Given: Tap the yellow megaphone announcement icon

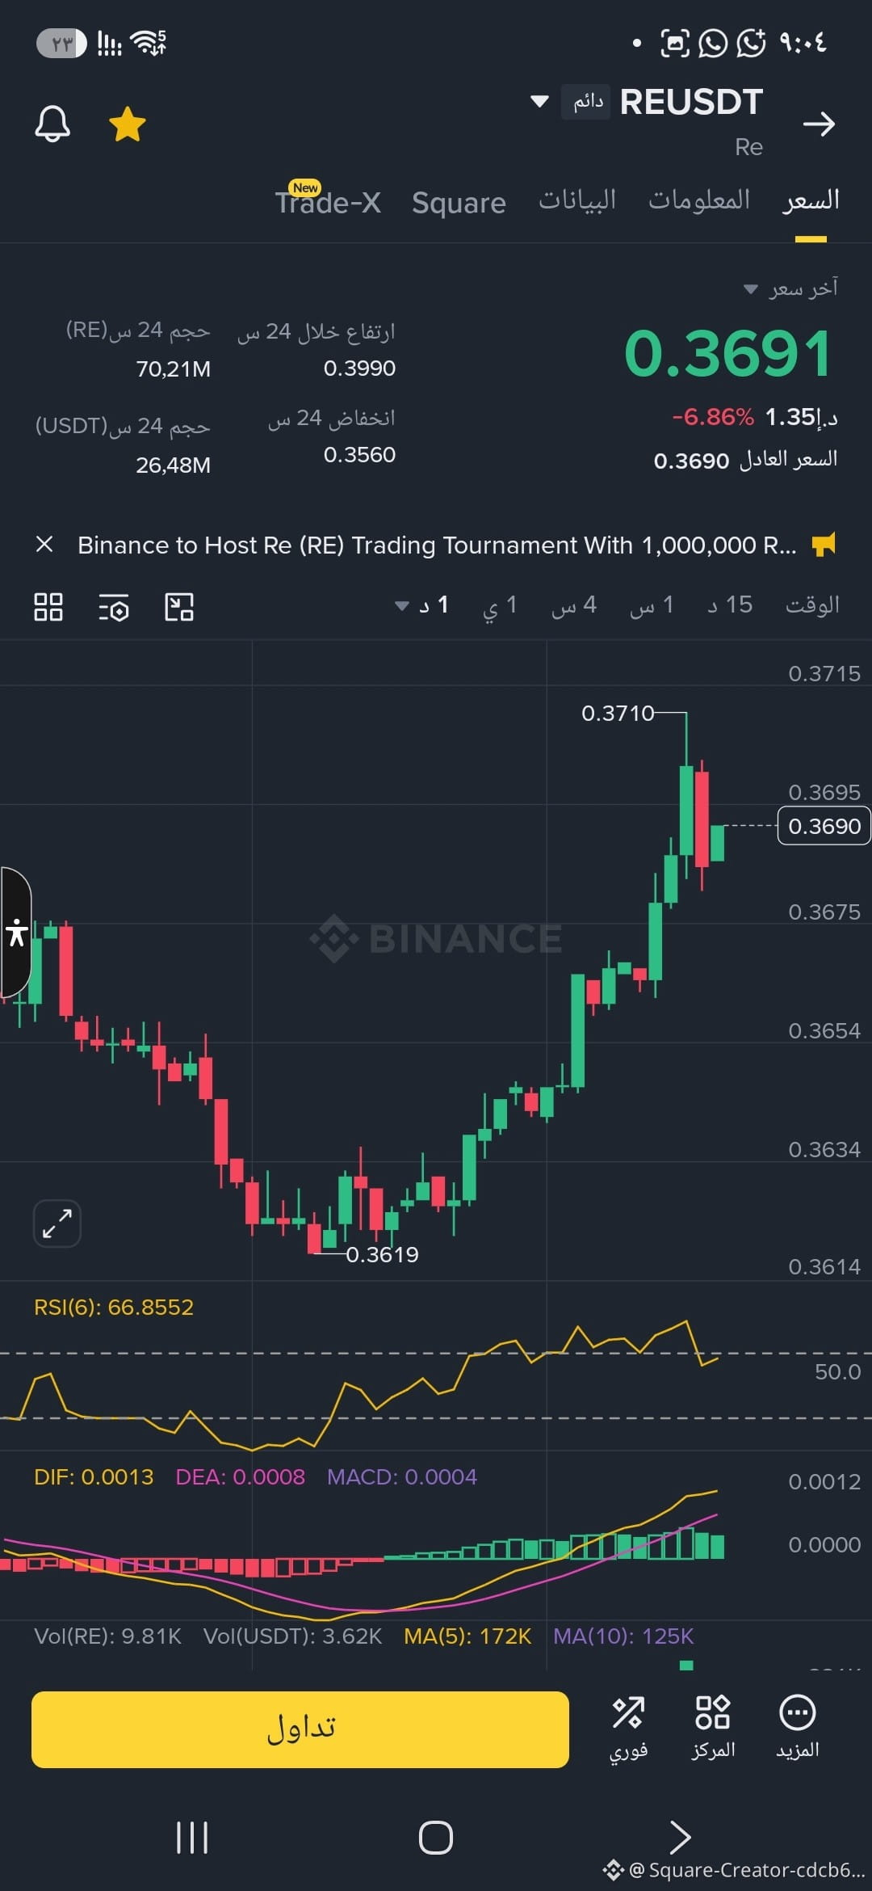Looking at the screenshot, I should (824, 545).
